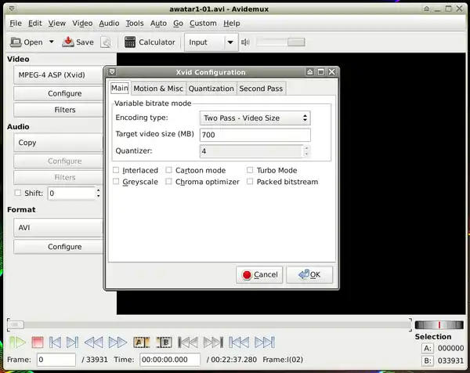The height and width of the screenshot is (373, 470).
Task: Click the file information icon beside Save
Action: point(105,42)
